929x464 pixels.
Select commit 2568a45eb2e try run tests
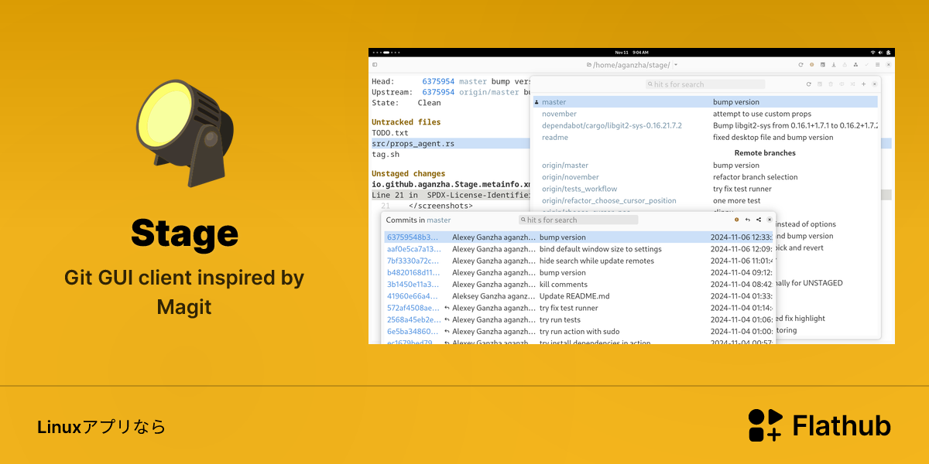tap(578, 319)
